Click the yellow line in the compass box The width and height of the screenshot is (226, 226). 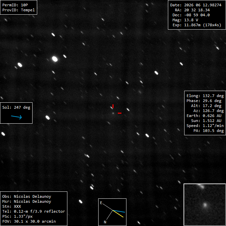(118, 214)
